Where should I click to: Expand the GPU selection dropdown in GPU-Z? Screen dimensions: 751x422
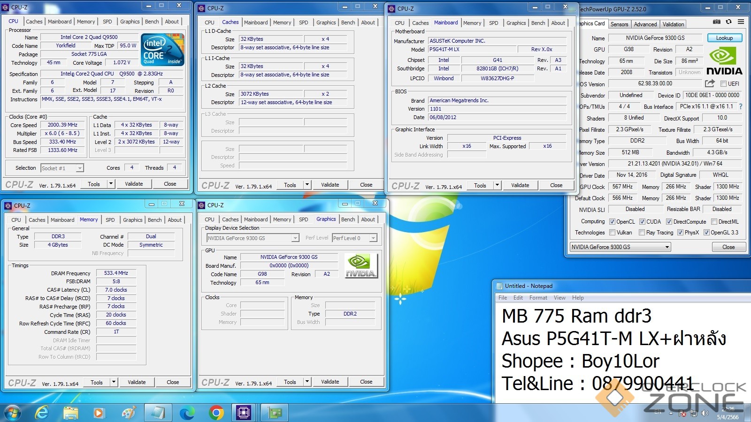pos(667,247)
